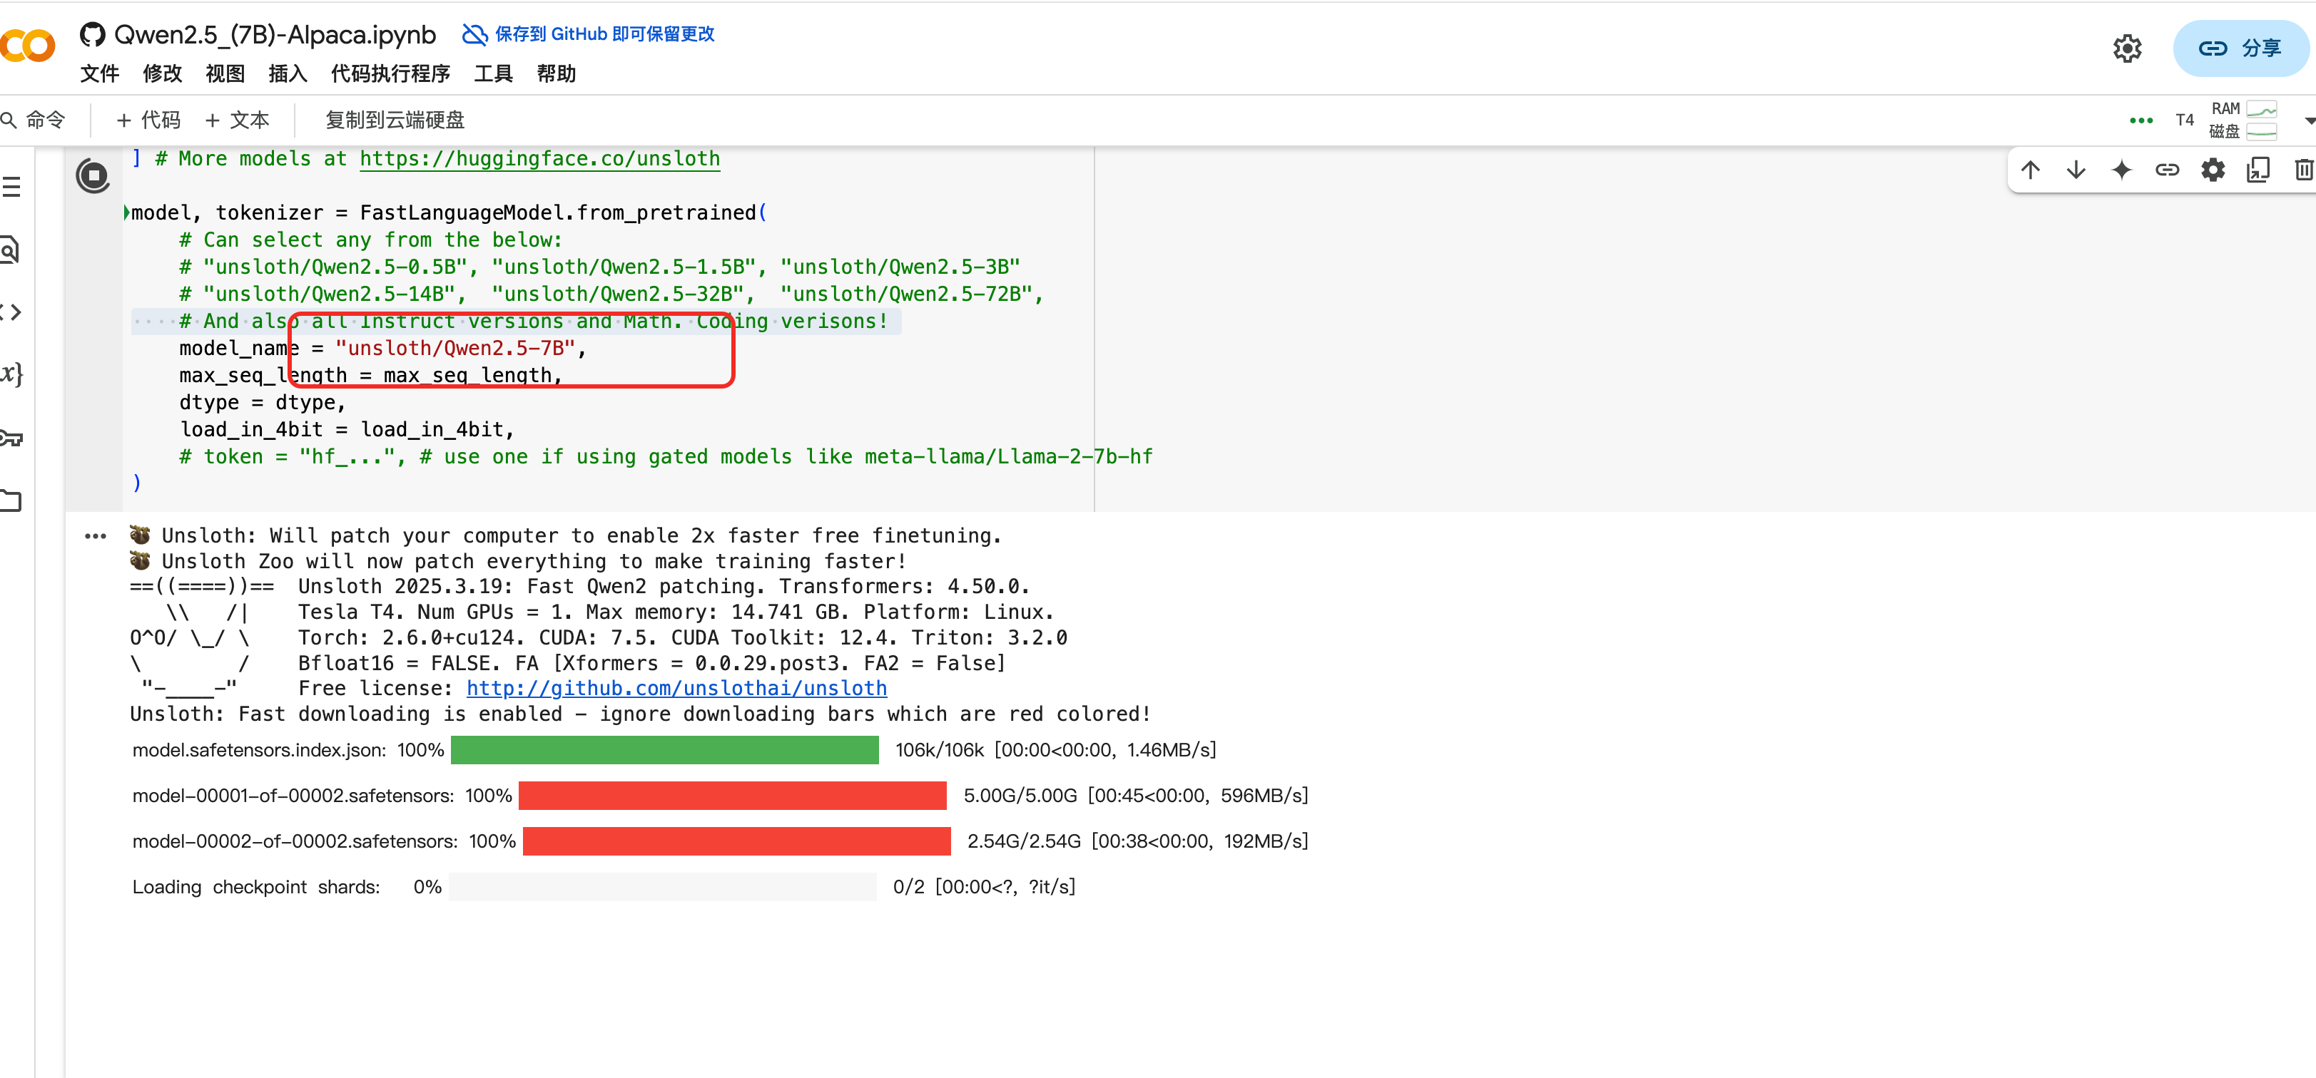Click the model_name string "unsloth/Qwen2.5-7B"

coord(455,349)
